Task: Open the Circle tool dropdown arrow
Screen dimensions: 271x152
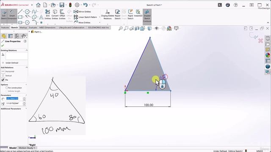Action: [x=30, y=12]
